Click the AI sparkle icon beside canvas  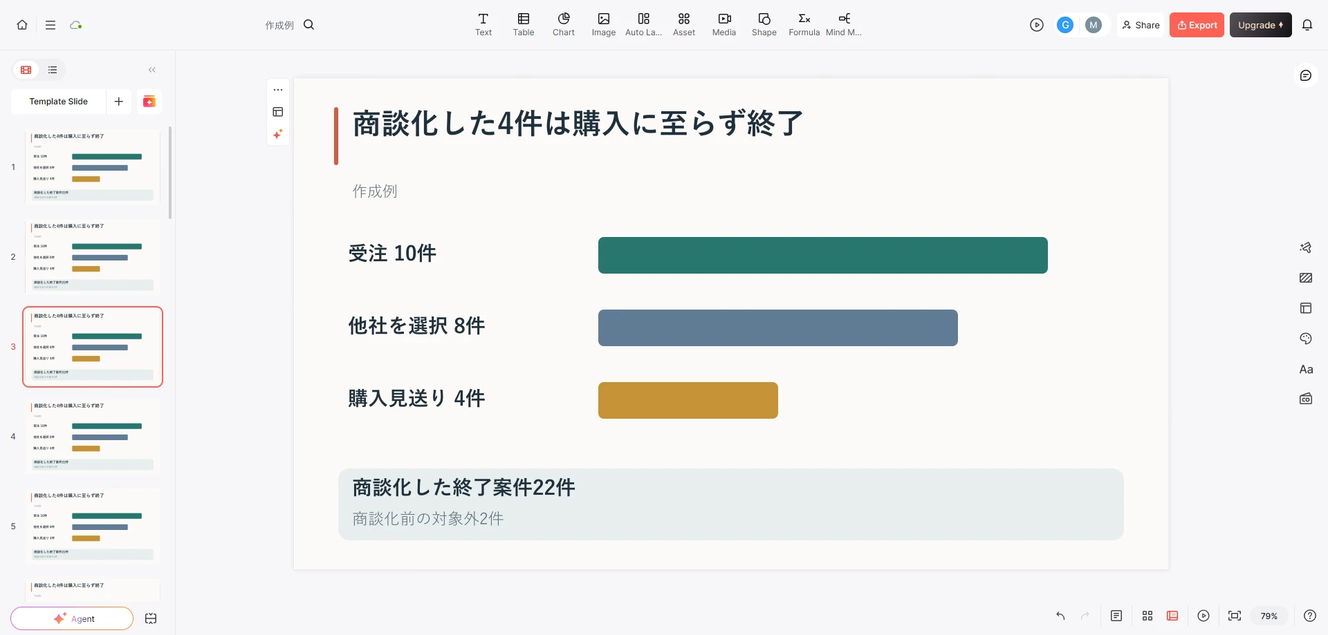coord(278,134)
